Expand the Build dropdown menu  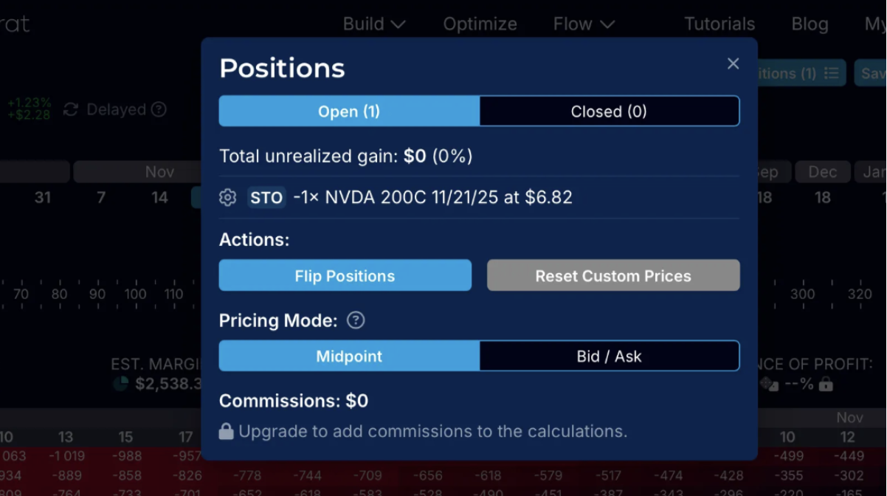coord(374,24)
